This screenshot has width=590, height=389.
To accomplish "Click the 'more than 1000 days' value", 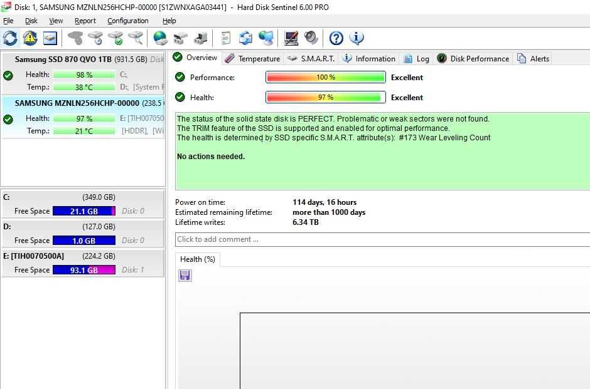I will 329,212.
